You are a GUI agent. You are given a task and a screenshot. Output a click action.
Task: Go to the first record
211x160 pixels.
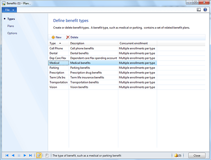tap(7, 155)
